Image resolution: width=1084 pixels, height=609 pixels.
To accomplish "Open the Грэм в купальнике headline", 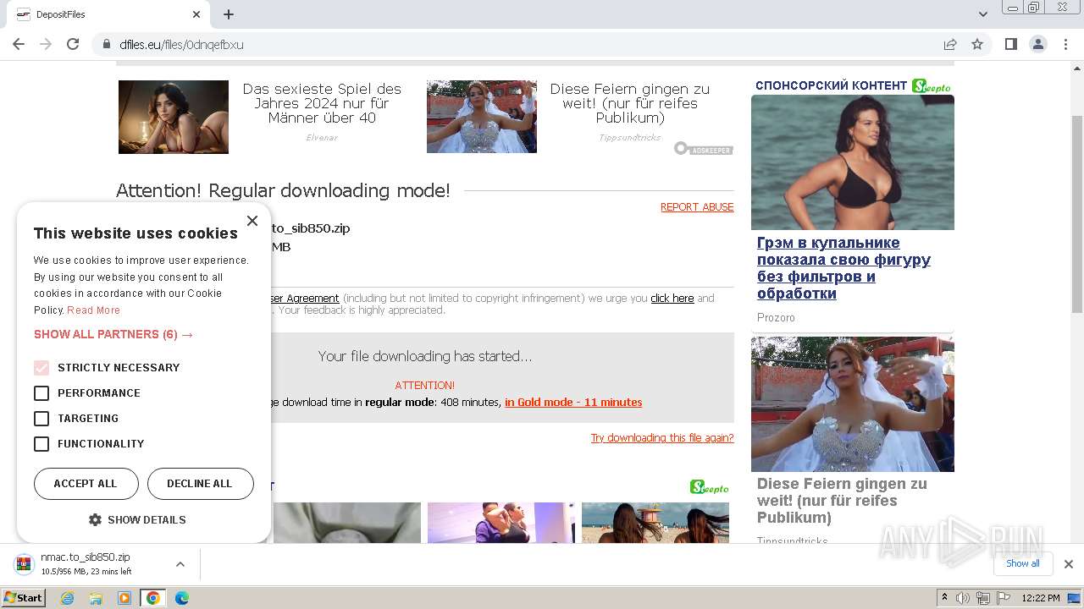I will [x=843, y=268].
